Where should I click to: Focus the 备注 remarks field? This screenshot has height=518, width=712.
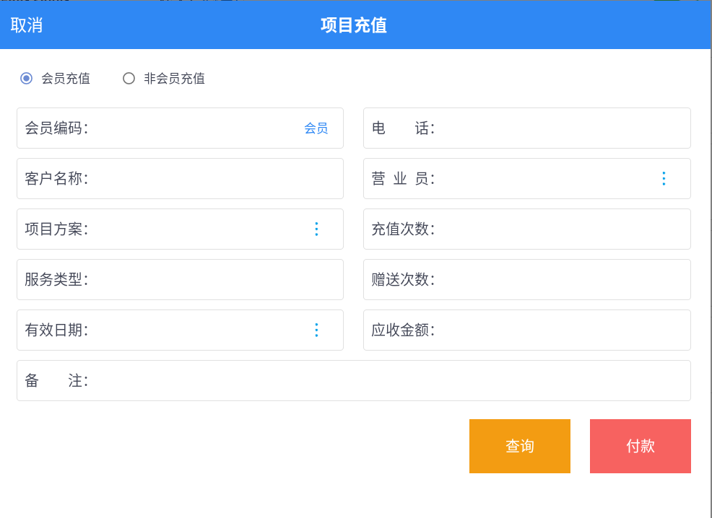(x=354, y=380)
